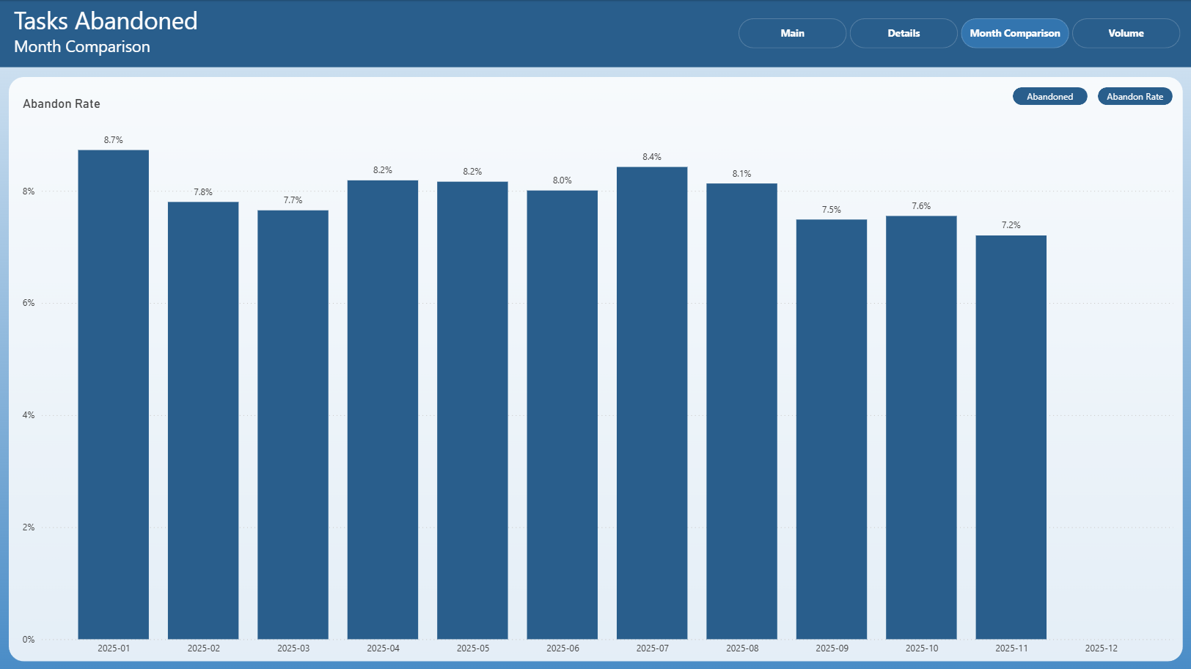Click the 2025-02 axis label
Image resolution: width=1191 pixels, height=669 pixels.
pyautogui.click(x=203, y=648)
